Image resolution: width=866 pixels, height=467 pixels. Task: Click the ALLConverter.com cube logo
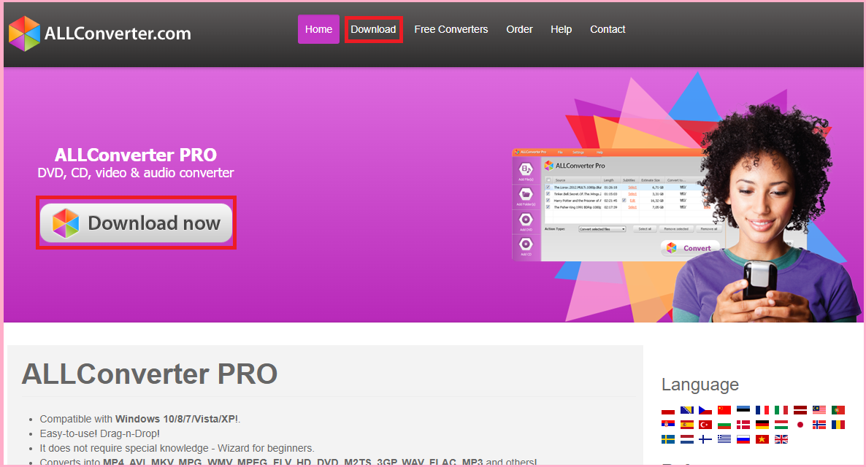pos(24,34)
